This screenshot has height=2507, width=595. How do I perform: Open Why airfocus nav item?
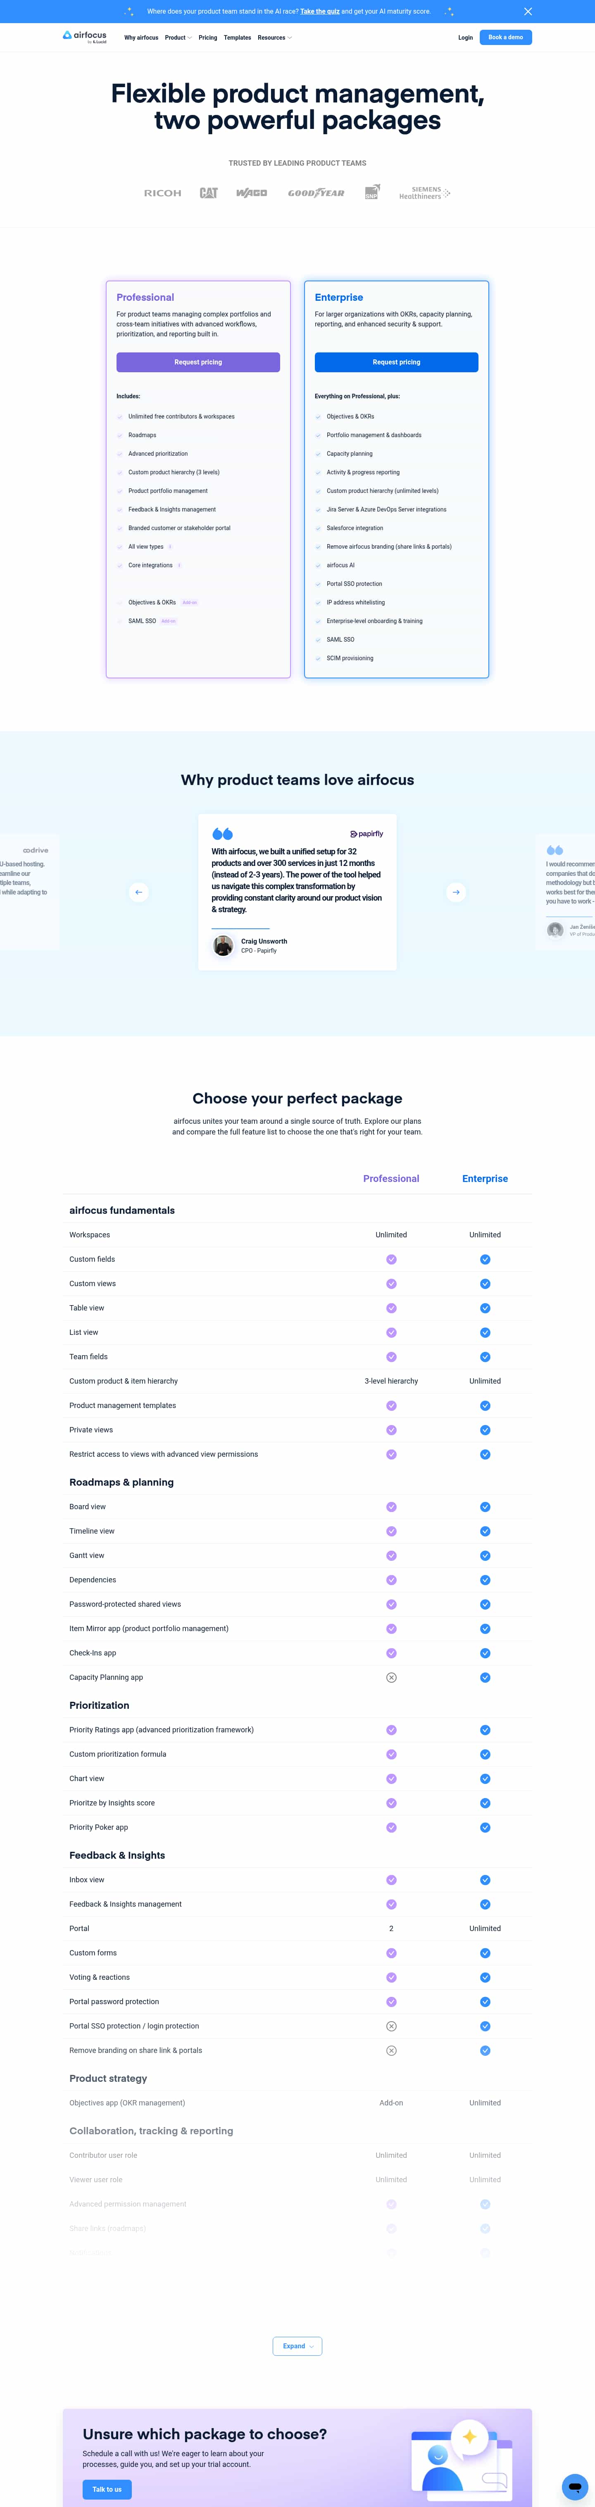click(141, 38)
